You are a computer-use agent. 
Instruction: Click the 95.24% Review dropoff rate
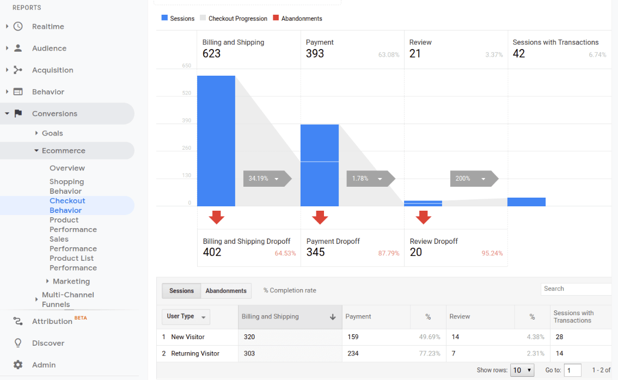pyautogui.click(x=492, y=253)
